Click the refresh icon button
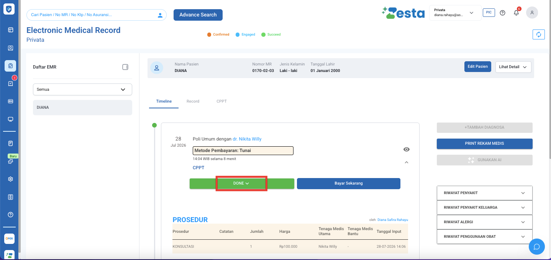Viewport: 551px width, 260px height. tap(539, 34)
